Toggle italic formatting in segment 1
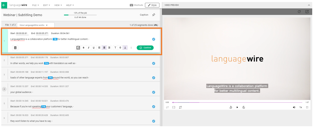 coord(89,48)
